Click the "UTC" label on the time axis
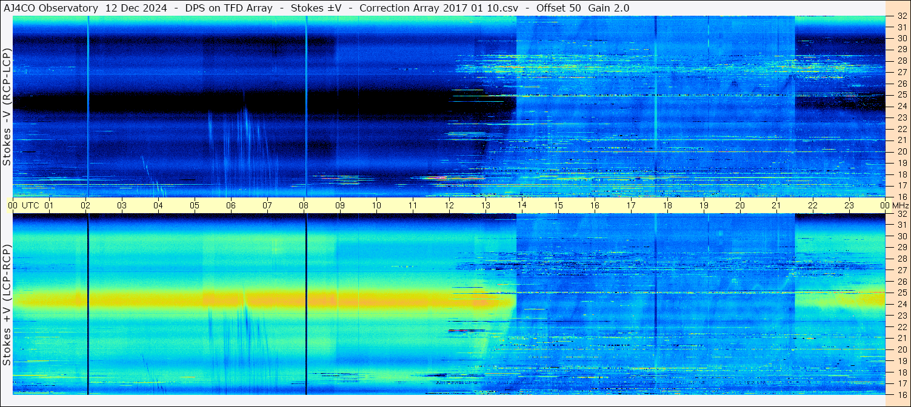This screenshot has height=407, width=911. [x=31, y=205]
